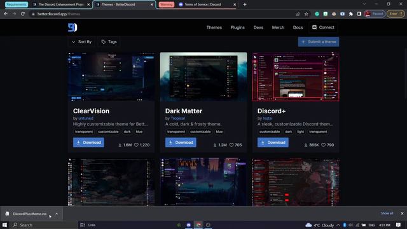
Task: Open Chrome from the taskbar
Action: 198,225
